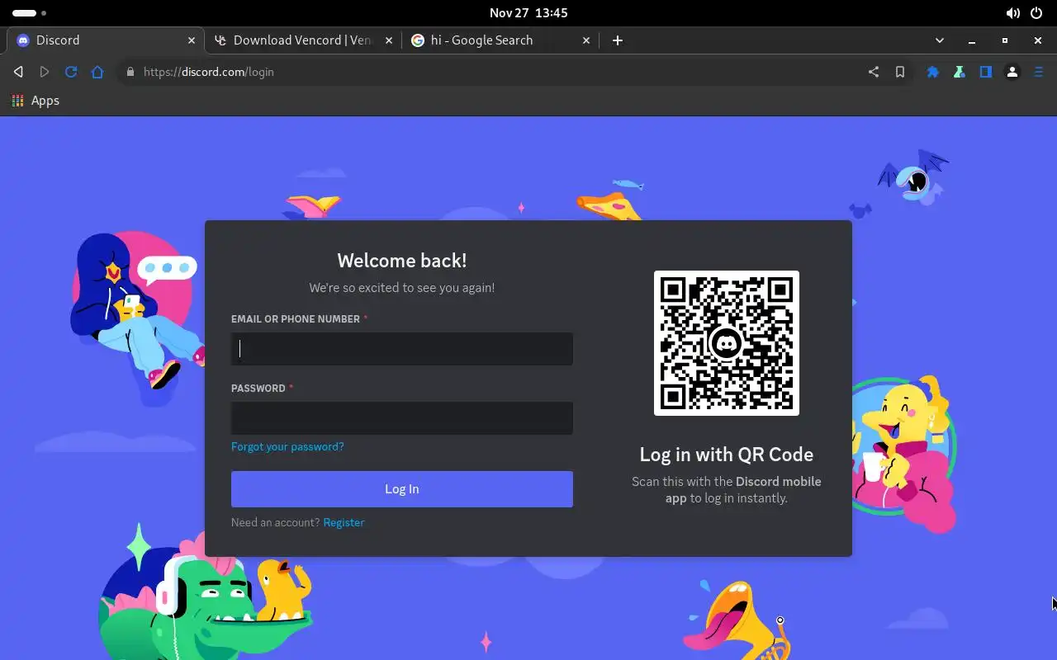Maximize the browser window
Screen dimensions: 1057x660
[x=1005, y=40]
